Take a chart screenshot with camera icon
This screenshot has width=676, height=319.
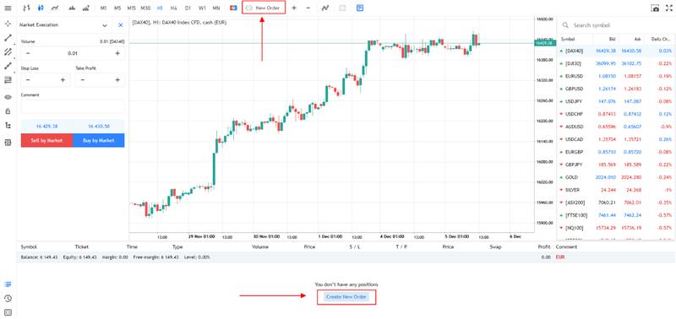[x=655, y=8]
